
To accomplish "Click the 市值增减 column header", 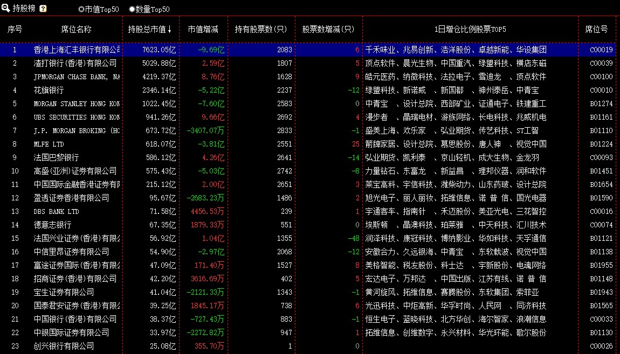I will tap(203, 29).
